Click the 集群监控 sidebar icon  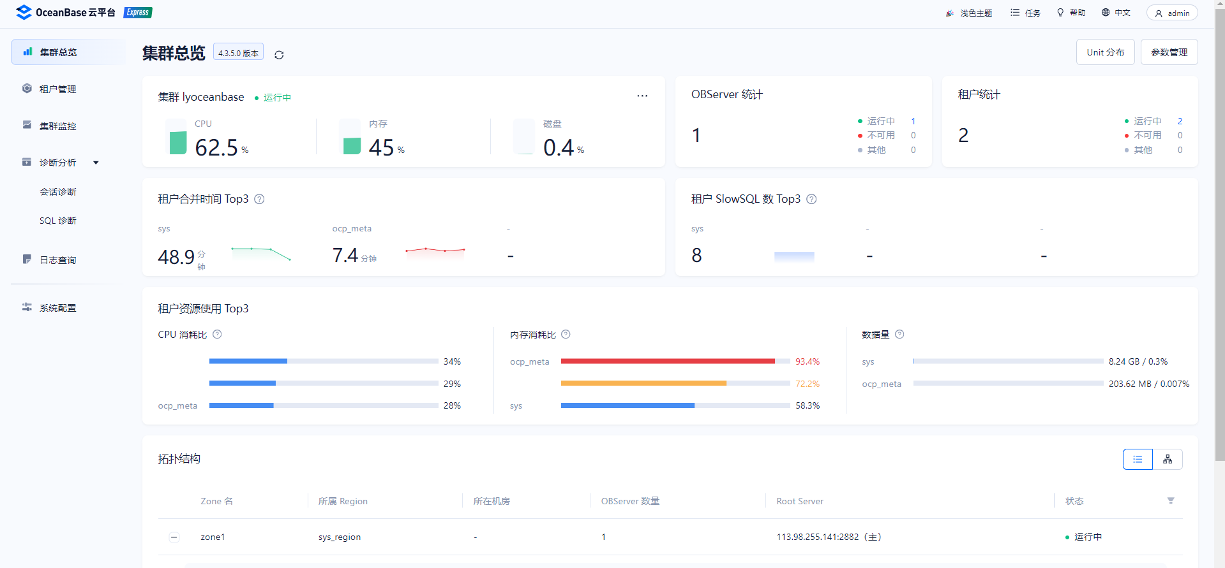27,125
